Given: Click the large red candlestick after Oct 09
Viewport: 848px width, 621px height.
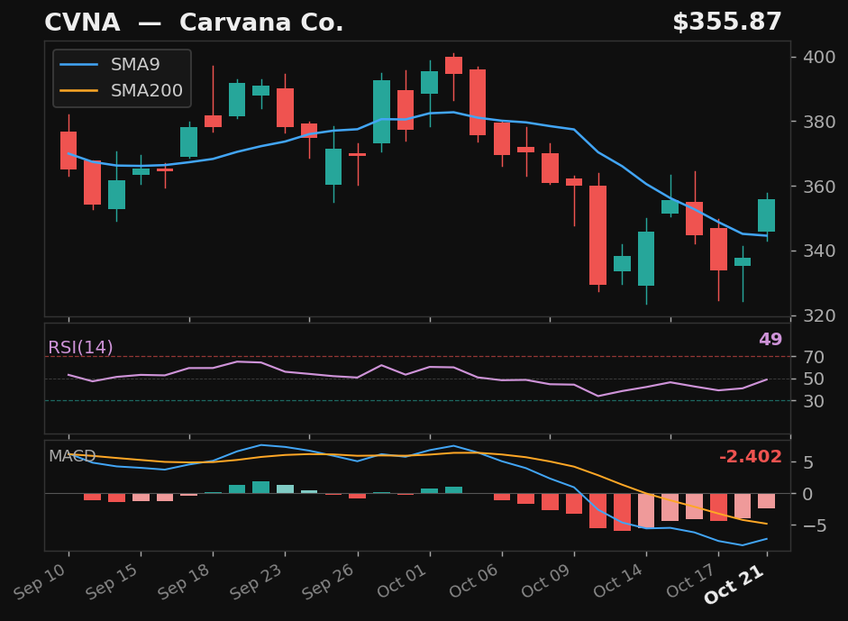Looking at the screenshot, I should (x=597, y=234).
